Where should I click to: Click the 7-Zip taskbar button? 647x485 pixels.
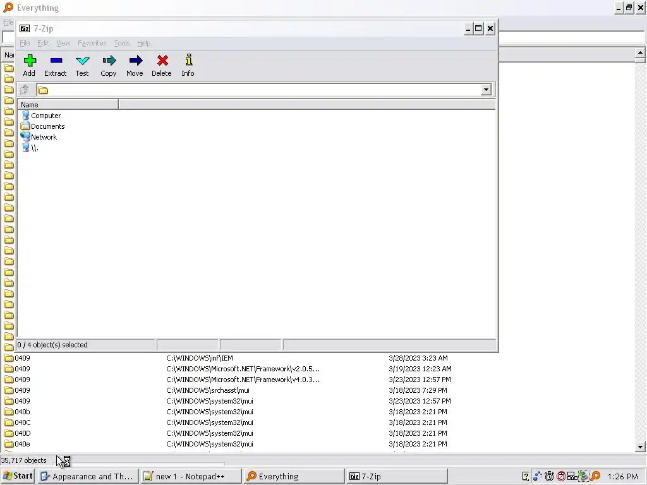[397, 476]
